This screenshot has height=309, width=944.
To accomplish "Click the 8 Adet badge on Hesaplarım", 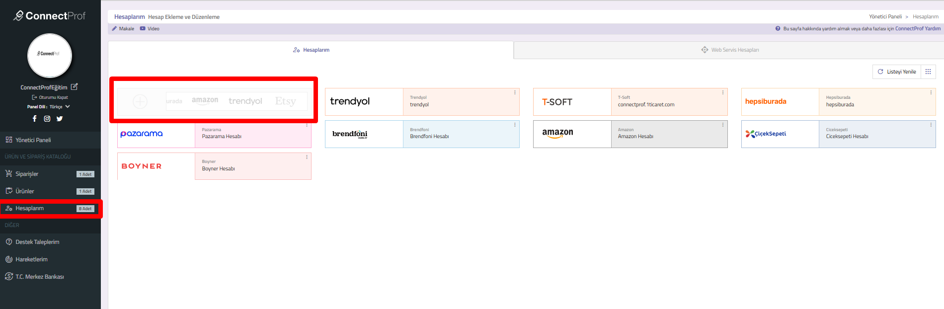I will click(x=85, y=209).
